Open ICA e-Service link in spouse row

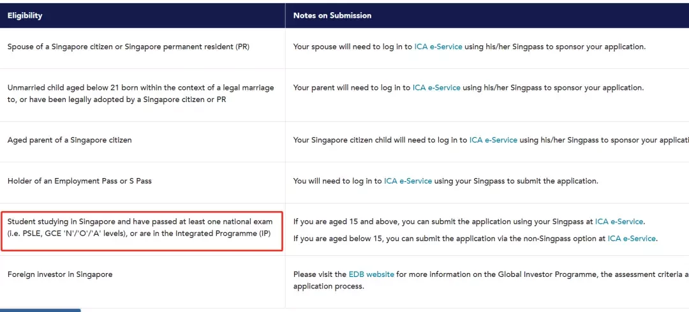click(438, 47)
